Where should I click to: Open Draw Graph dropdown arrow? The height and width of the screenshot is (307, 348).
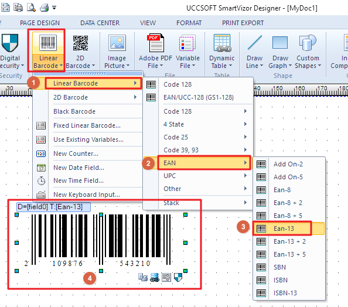pyautogui.click(x=290, y=66)
